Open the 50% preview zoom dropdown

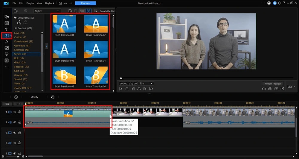point(146,84)
